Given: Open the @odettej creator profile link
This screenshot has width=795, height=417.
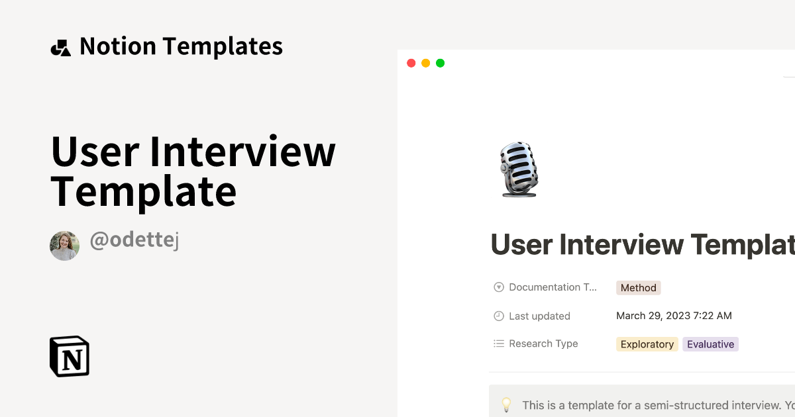Looking at the screenshot, I should (x=134, y=241).
